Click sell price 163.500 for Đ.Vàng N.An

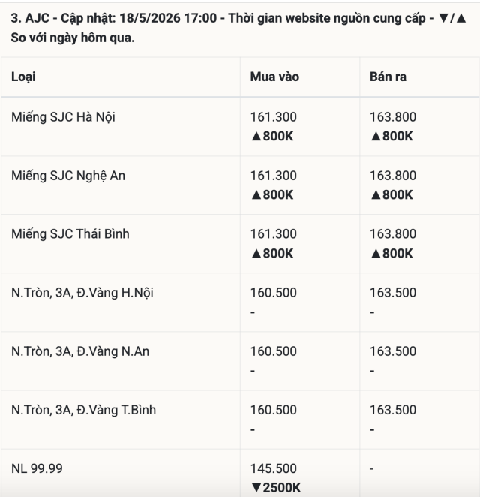(x=393, y=351)
